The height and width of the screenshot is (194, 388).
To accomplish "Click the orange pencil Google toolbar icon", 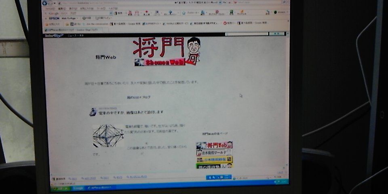I will tap(241, 13).
